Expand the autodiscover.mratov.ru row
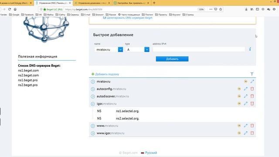This screenshot has height=157, width=279. pos(93,96)
